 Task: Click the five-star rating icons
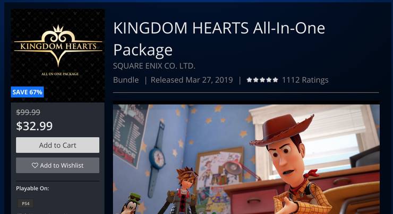(x=262, y=80)
